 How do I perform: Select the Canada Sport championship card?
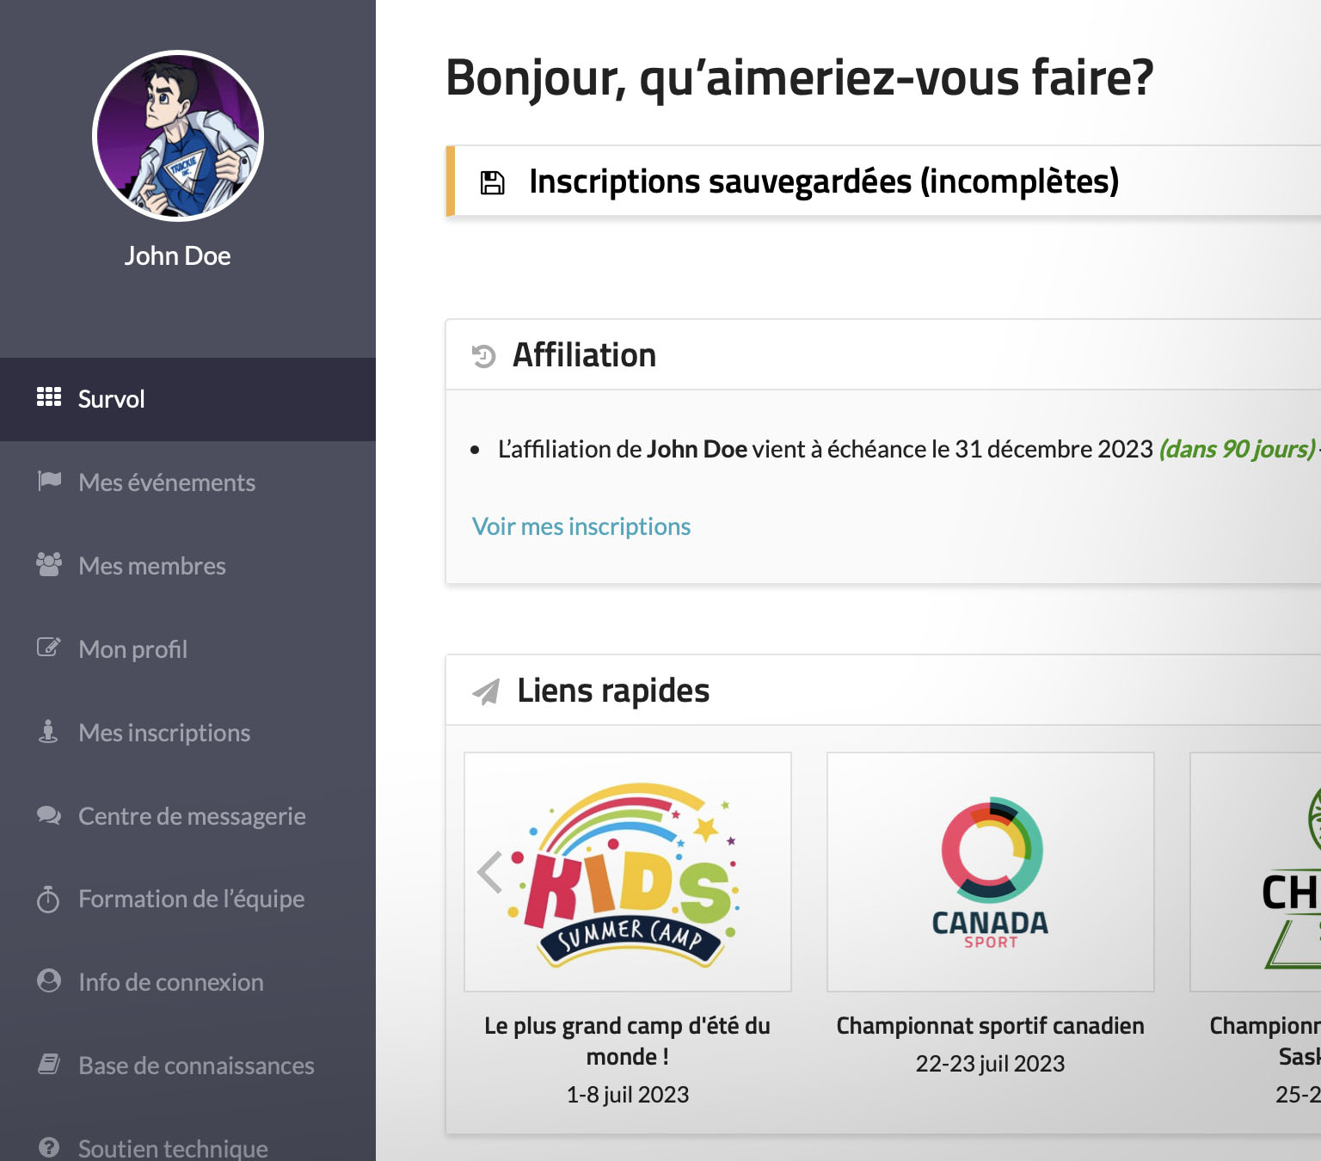[990, 872]
